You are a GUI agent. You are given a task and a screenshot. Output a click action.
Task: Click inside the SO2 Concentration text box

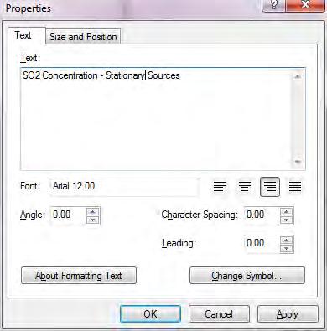point(157,119)
